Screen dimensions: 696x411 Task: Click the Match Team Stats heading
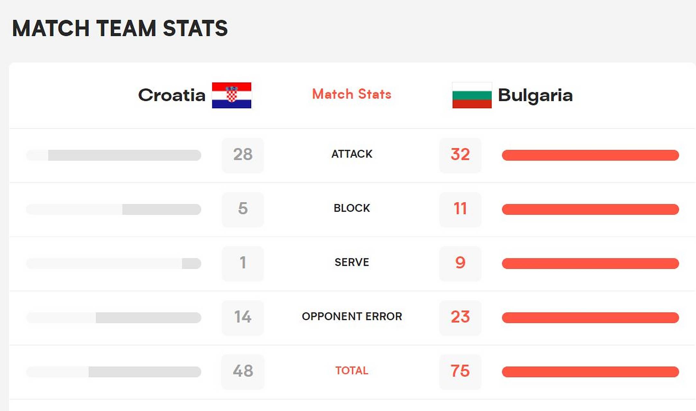click(120, 28)
